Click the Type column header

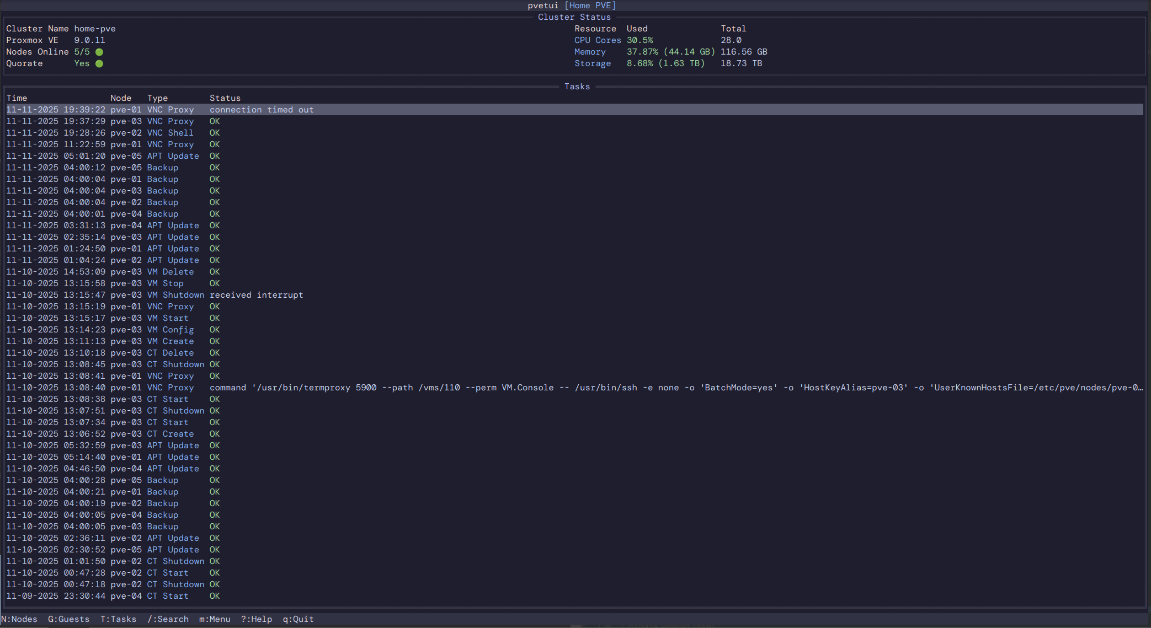coord(157,98)
